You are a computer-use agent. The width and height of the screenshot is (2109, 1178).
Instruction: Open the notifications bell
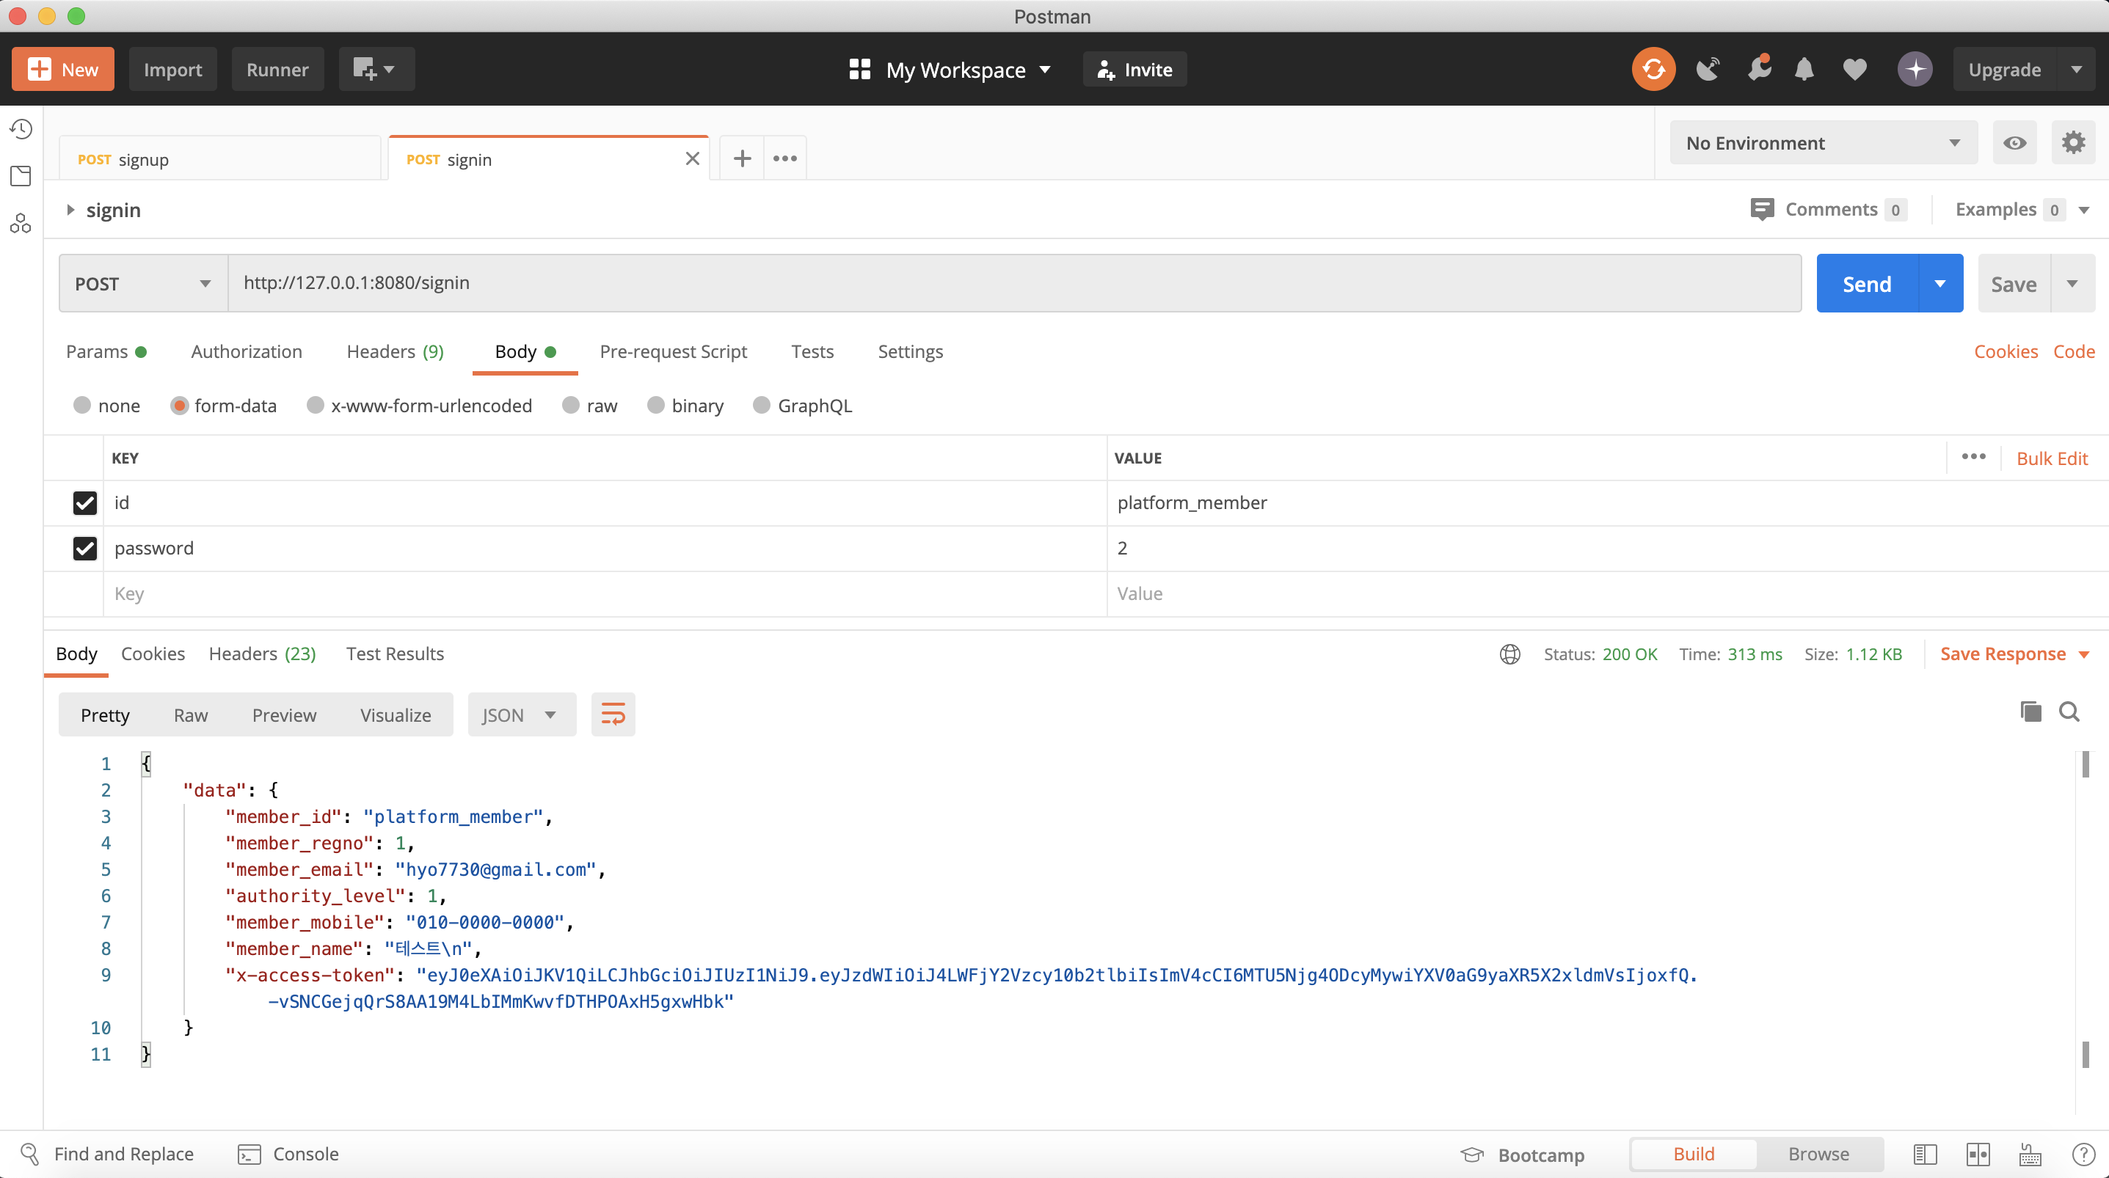1804,70
